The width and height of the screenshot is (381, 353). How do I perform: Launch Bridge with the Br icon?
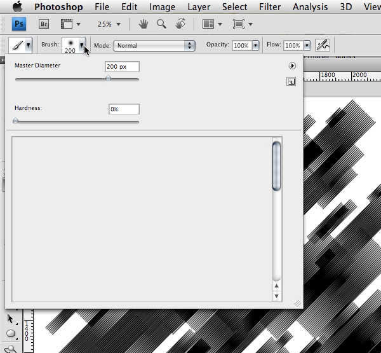tap(44, 24)
